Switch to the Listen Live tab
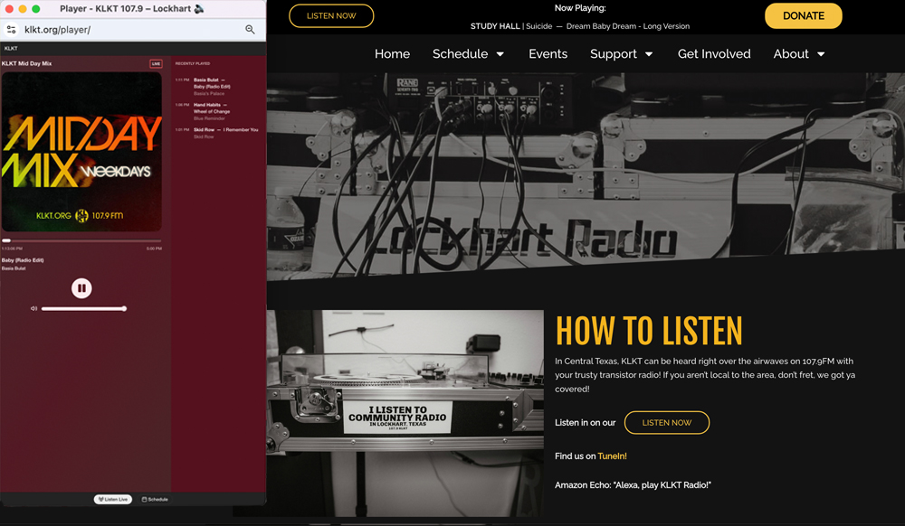 coord(113,499)
